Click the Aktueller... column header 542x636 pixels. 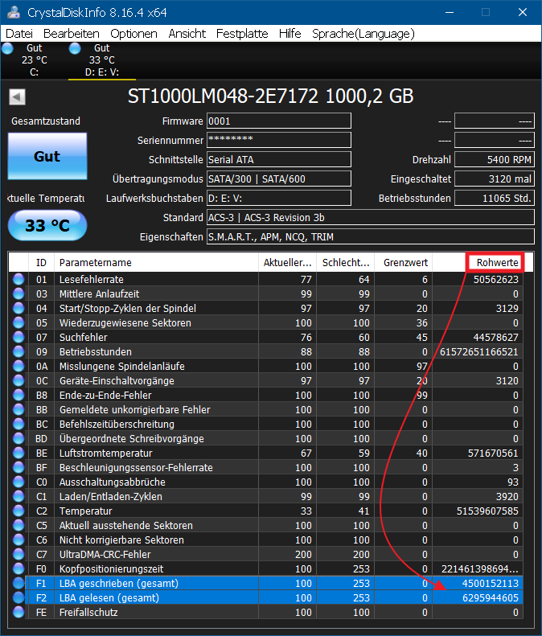288,262
